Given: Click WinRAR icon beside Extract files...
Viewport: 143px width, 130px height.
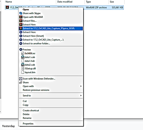Looking at the screenshot, I should [x=21, y=21].
